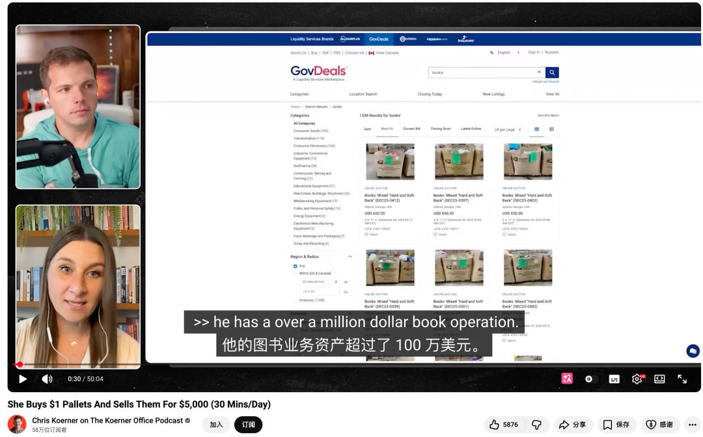Like the video with 5876 likes
The image size is (703, 437).
point(504,425)
